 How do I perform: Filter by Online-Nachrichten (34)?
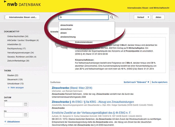click(x=18, y=36)
